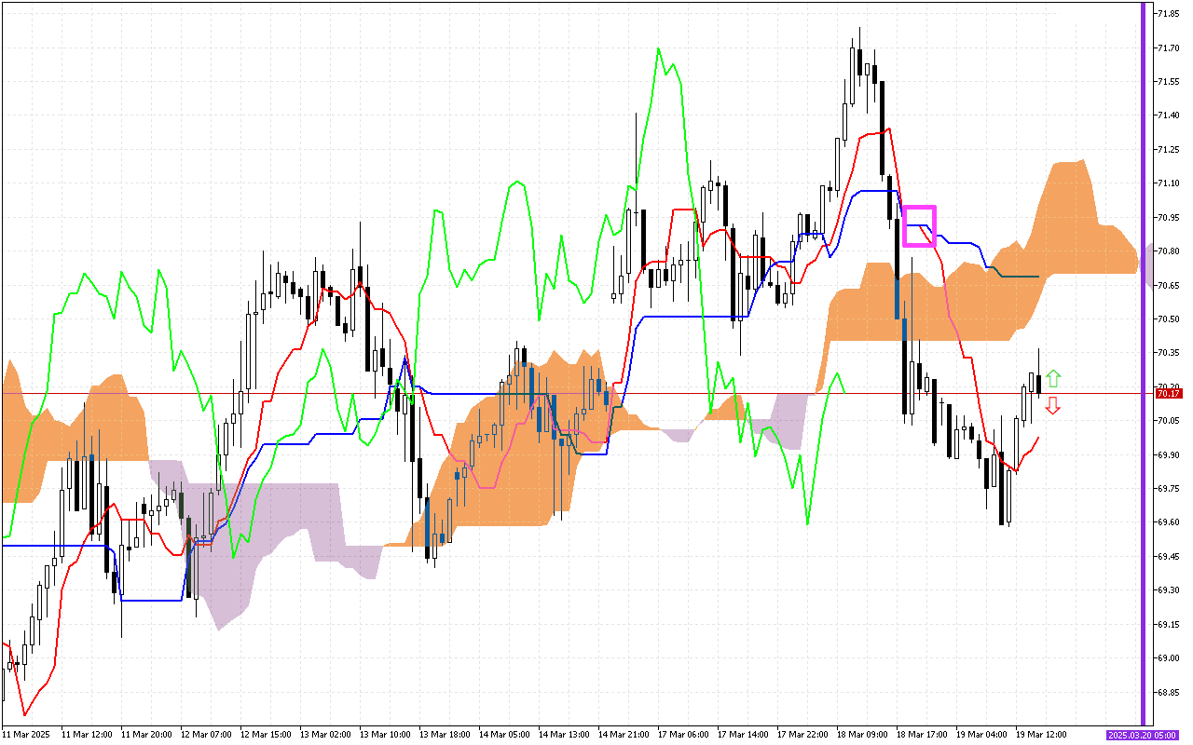Click the 70.05 price axis label

click(1168, 421)
